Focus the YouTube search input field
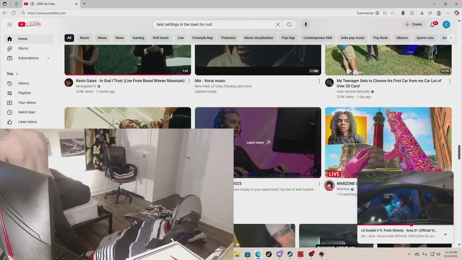This screenshot has height=260, width=462. pos(214,25)
